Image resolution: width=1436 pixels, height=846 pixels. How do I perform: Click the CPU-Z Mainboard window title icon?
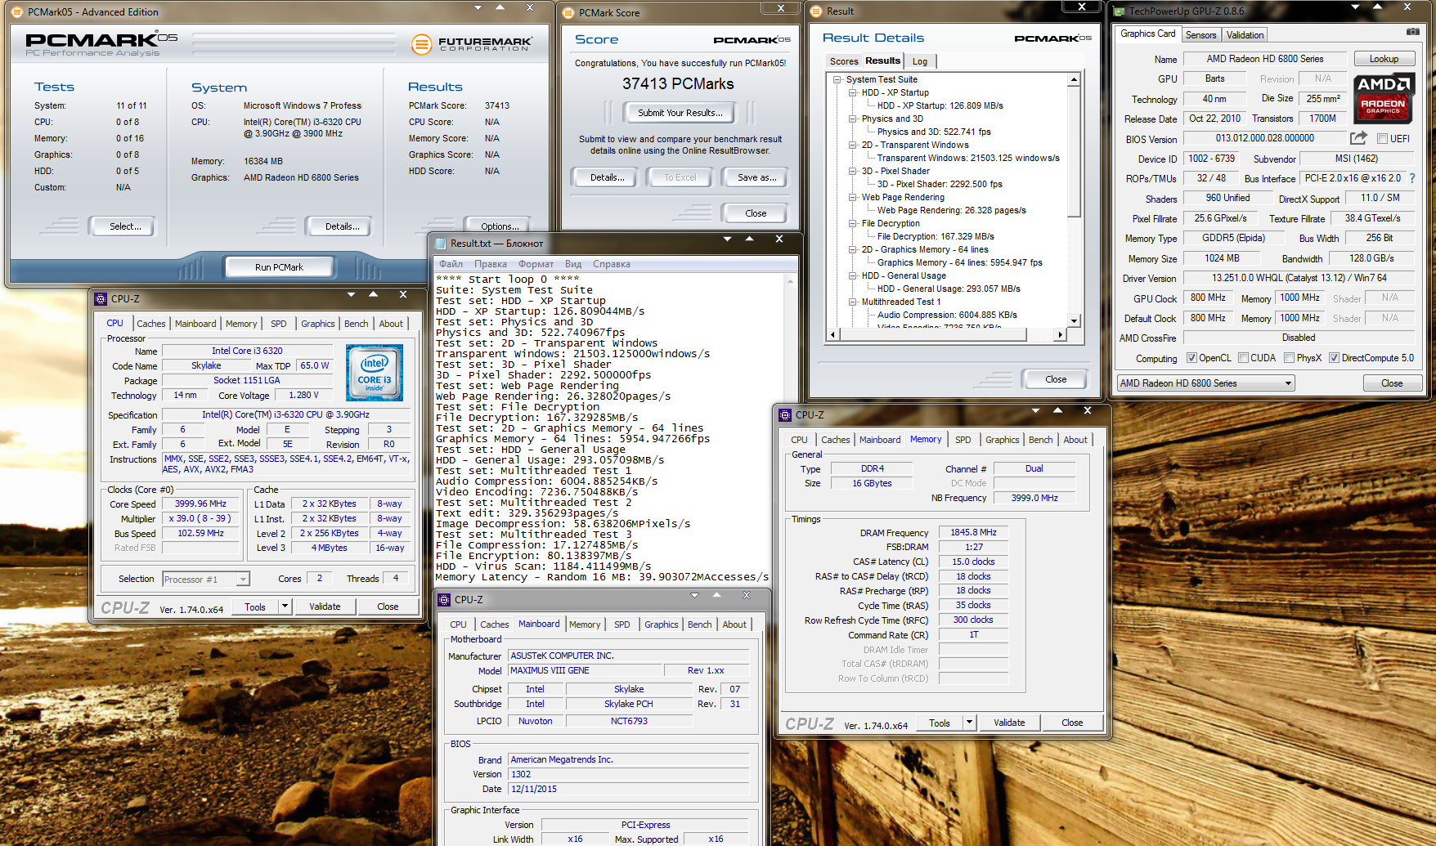coord(445,600)
